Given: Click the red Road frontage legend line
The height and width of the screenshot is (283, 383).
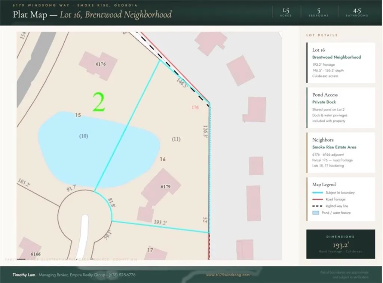Looking at the screenshot, I should tap(318, 199).
